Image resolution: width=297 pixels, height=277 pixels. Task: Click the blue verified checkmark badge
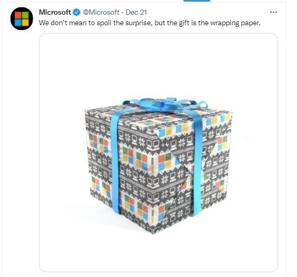(77, 12)
